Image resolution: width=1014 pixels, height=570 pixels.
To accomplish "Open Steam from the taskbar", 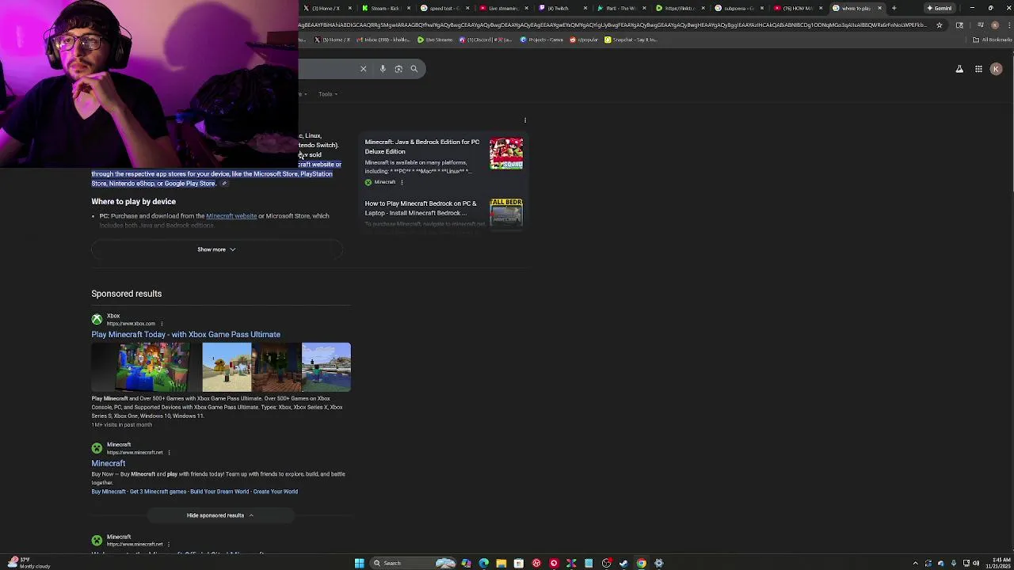I will [623, 563].
